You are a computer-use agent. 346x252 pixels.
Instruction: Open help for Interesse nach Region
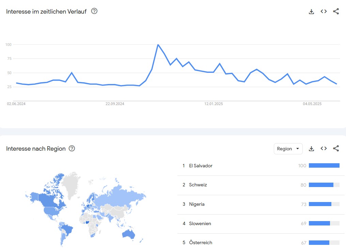(x=72, y=149)
